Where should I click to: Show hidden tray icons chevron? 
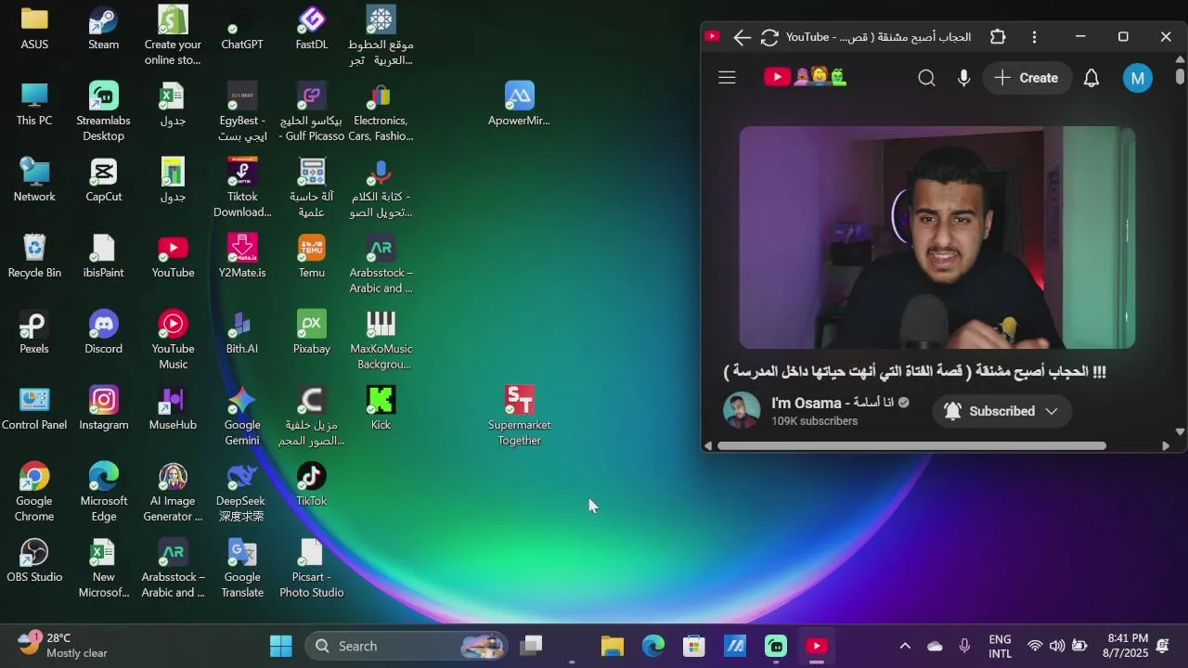click(905, 646)
